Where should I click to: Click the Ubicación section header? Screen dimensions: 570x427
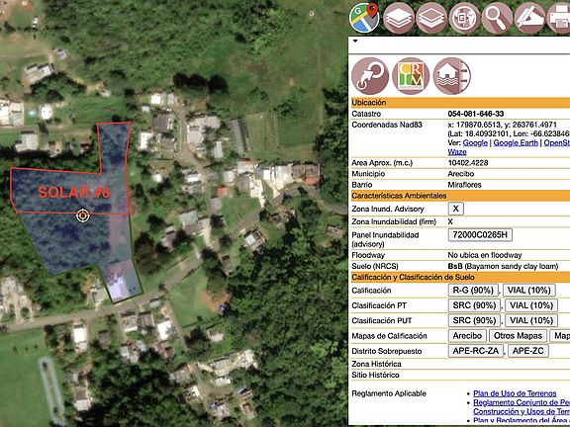459,103
